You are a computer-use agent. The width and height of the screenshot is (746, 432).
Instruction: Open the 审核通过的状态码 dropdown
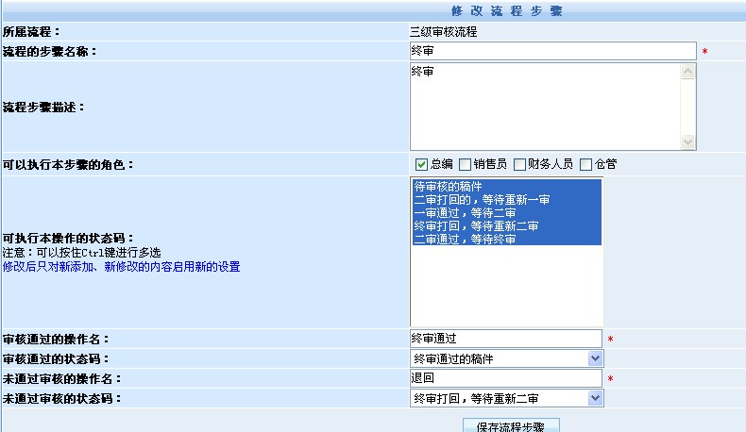[594, 358]
